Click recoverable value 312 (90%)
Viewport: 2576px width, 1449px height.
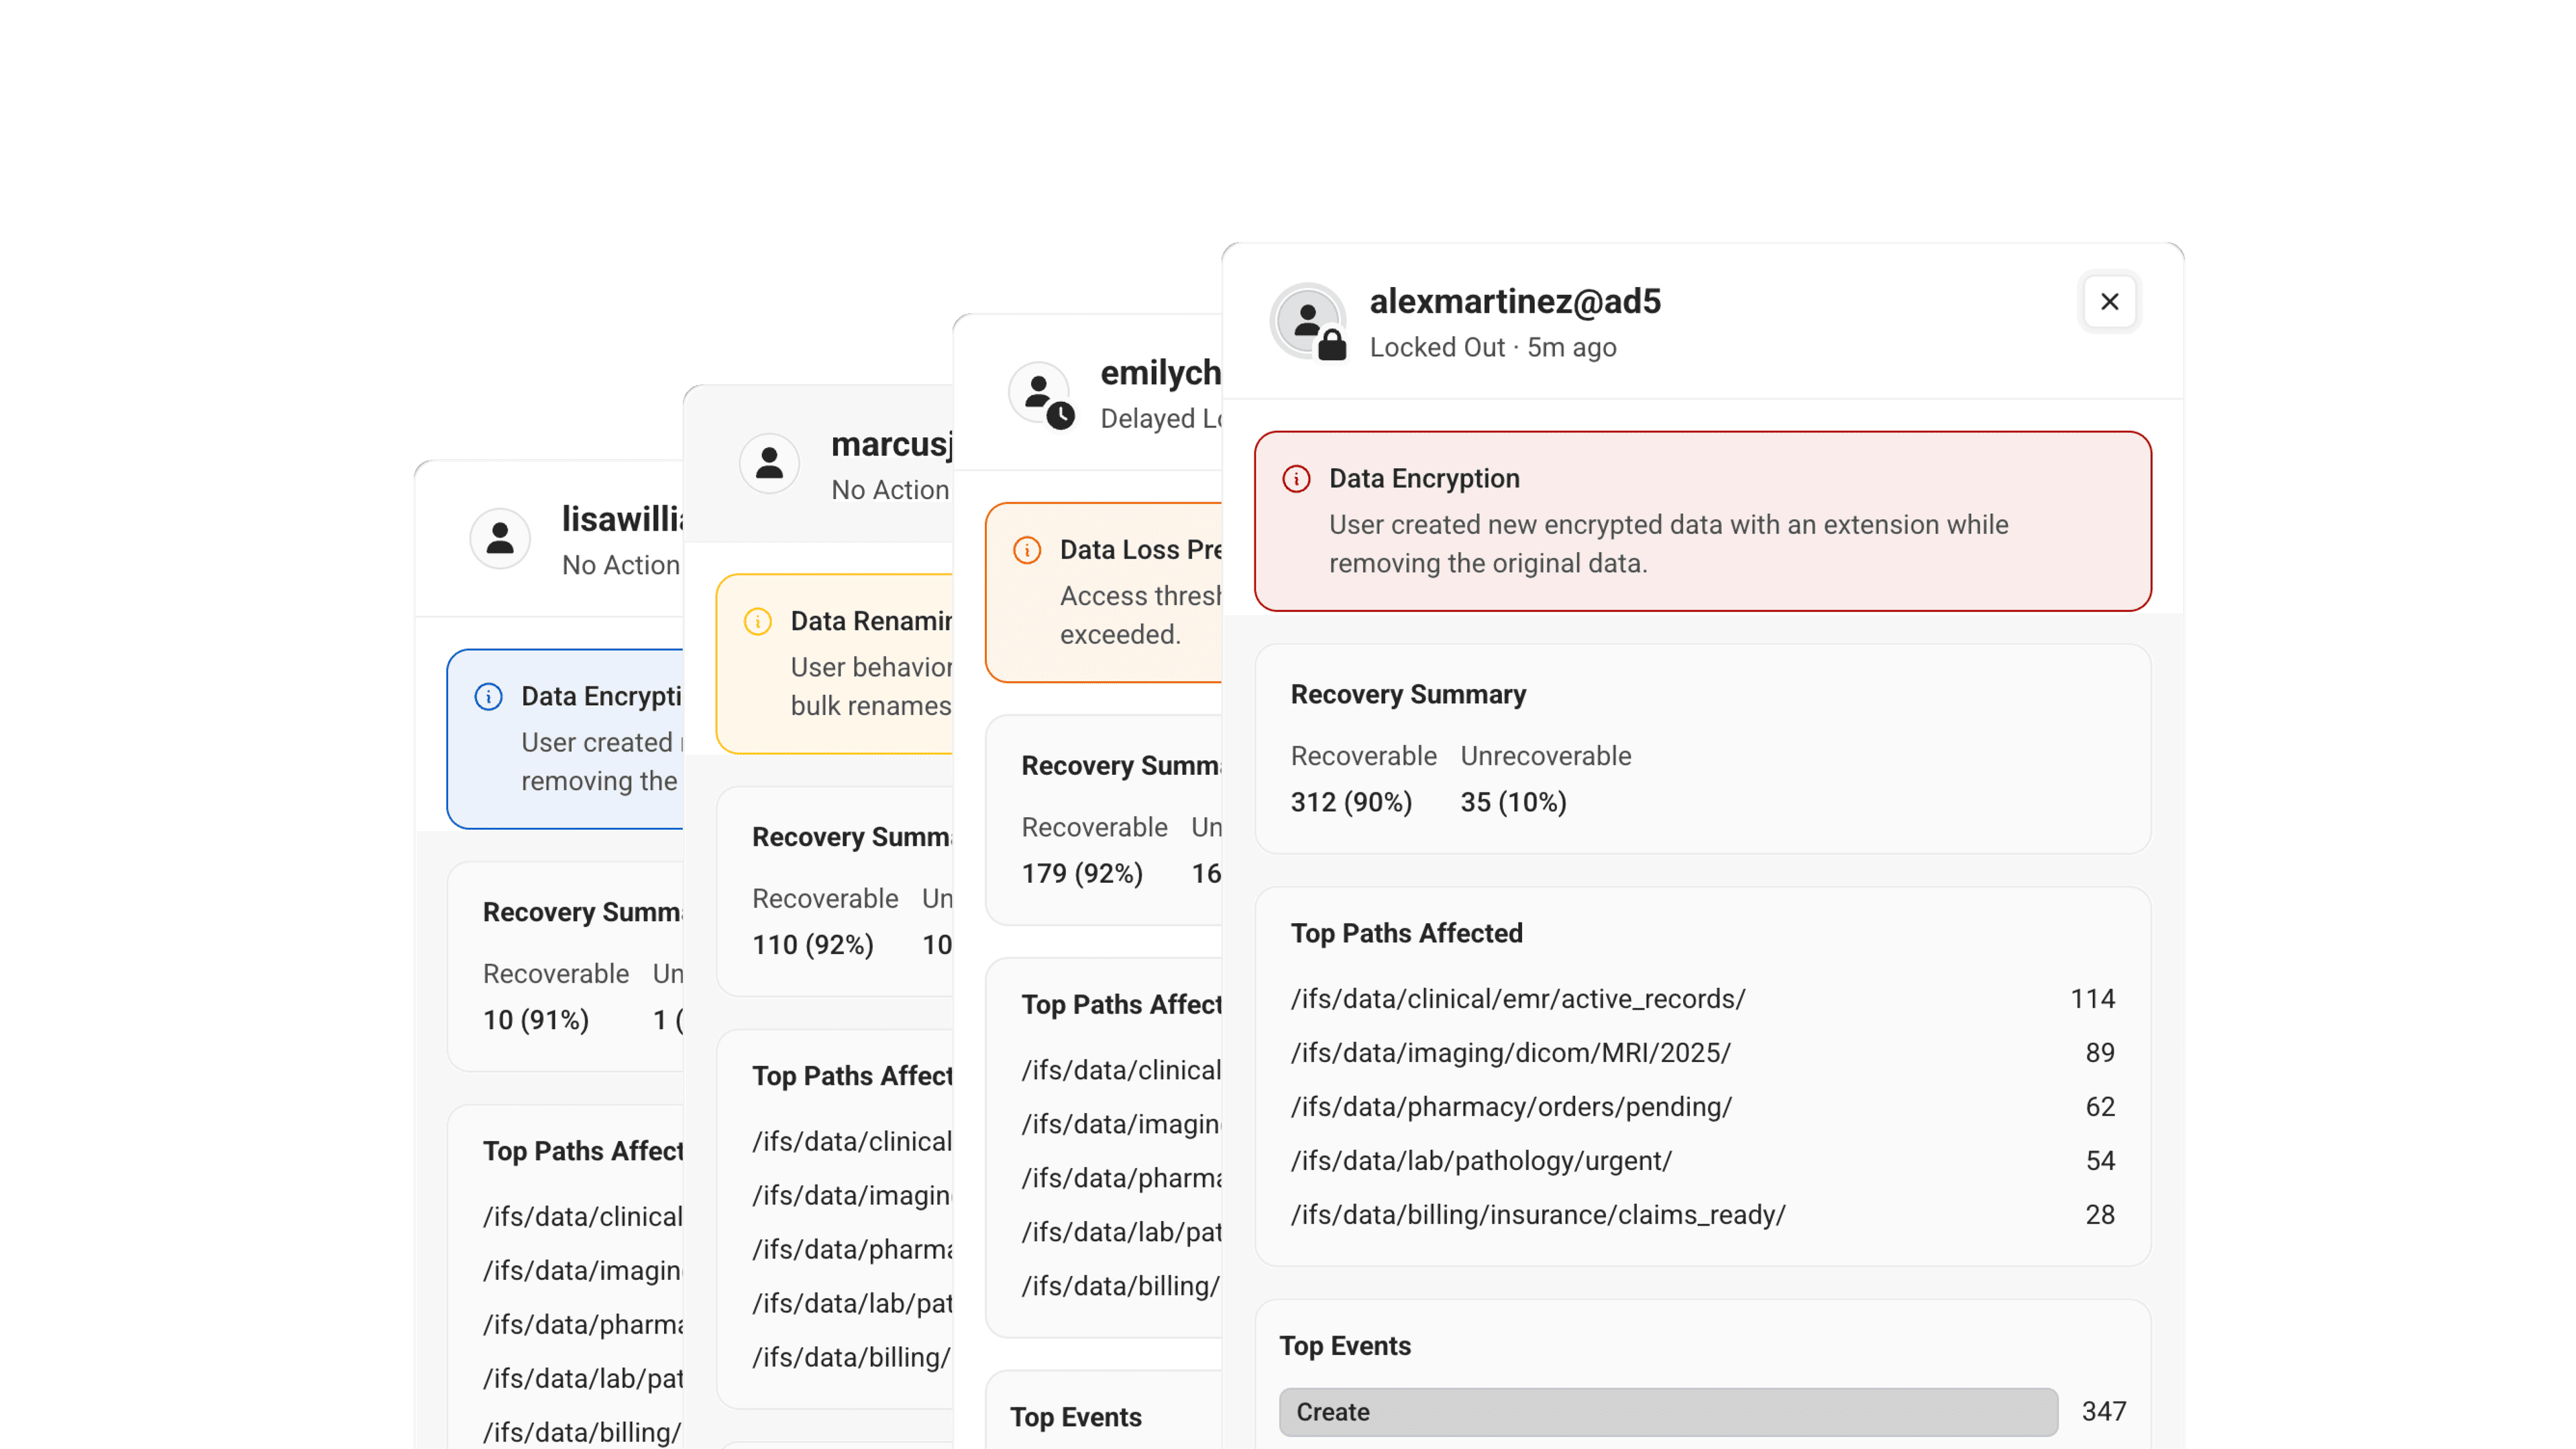(x=1351, y=802)
